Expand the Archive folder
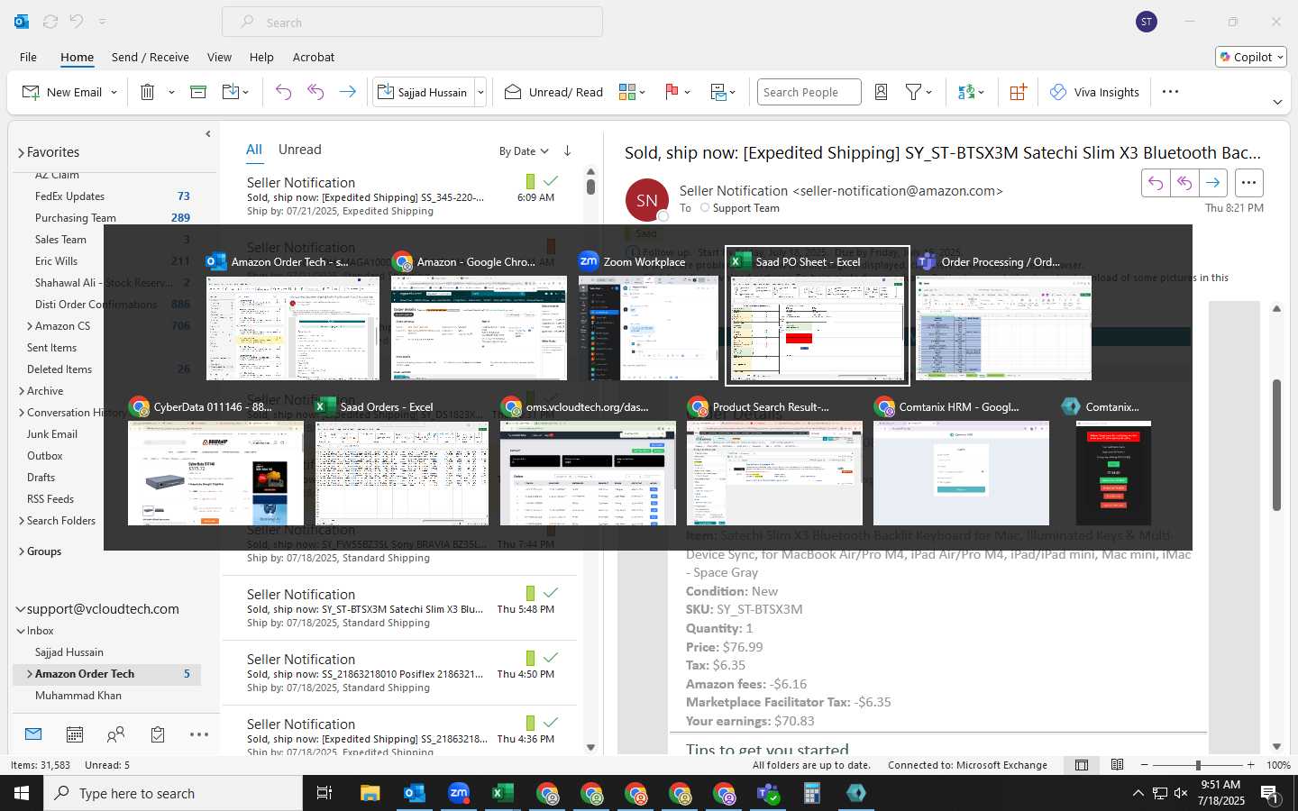1298x811 pixels. [22, 391]
